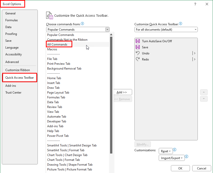Choose Power Pivot Tab entry

[x=78, y=136]
